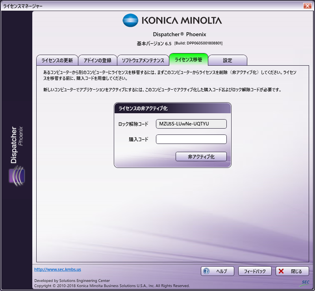Click the Konica Minolta globe logo

click(x=130, y=20)
